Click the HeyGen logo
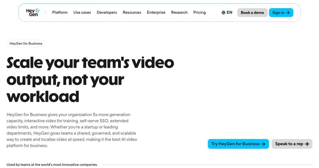The height and width of the screenshot is (168, 319). 33,12
